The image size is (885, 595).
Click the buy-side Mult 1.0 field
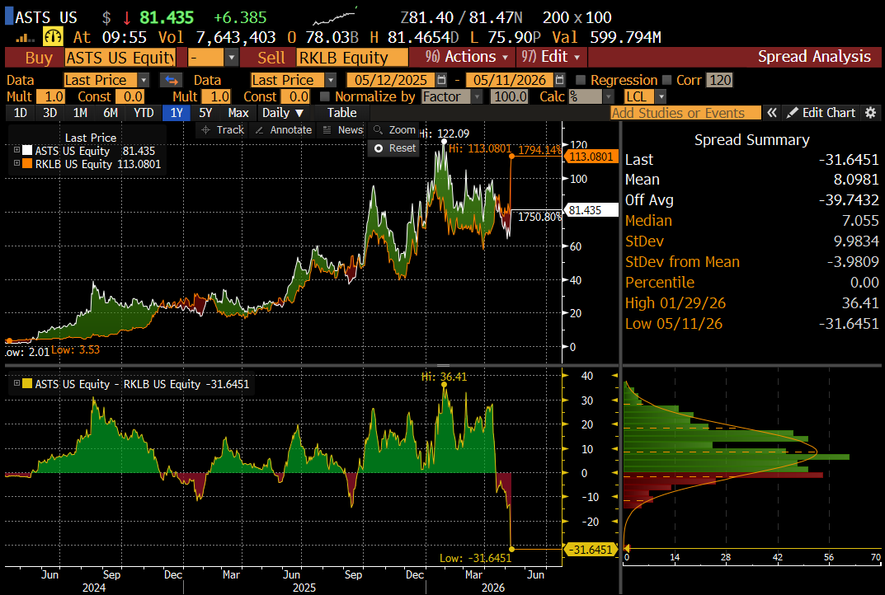pyautogui.click(x=51, y=96)
